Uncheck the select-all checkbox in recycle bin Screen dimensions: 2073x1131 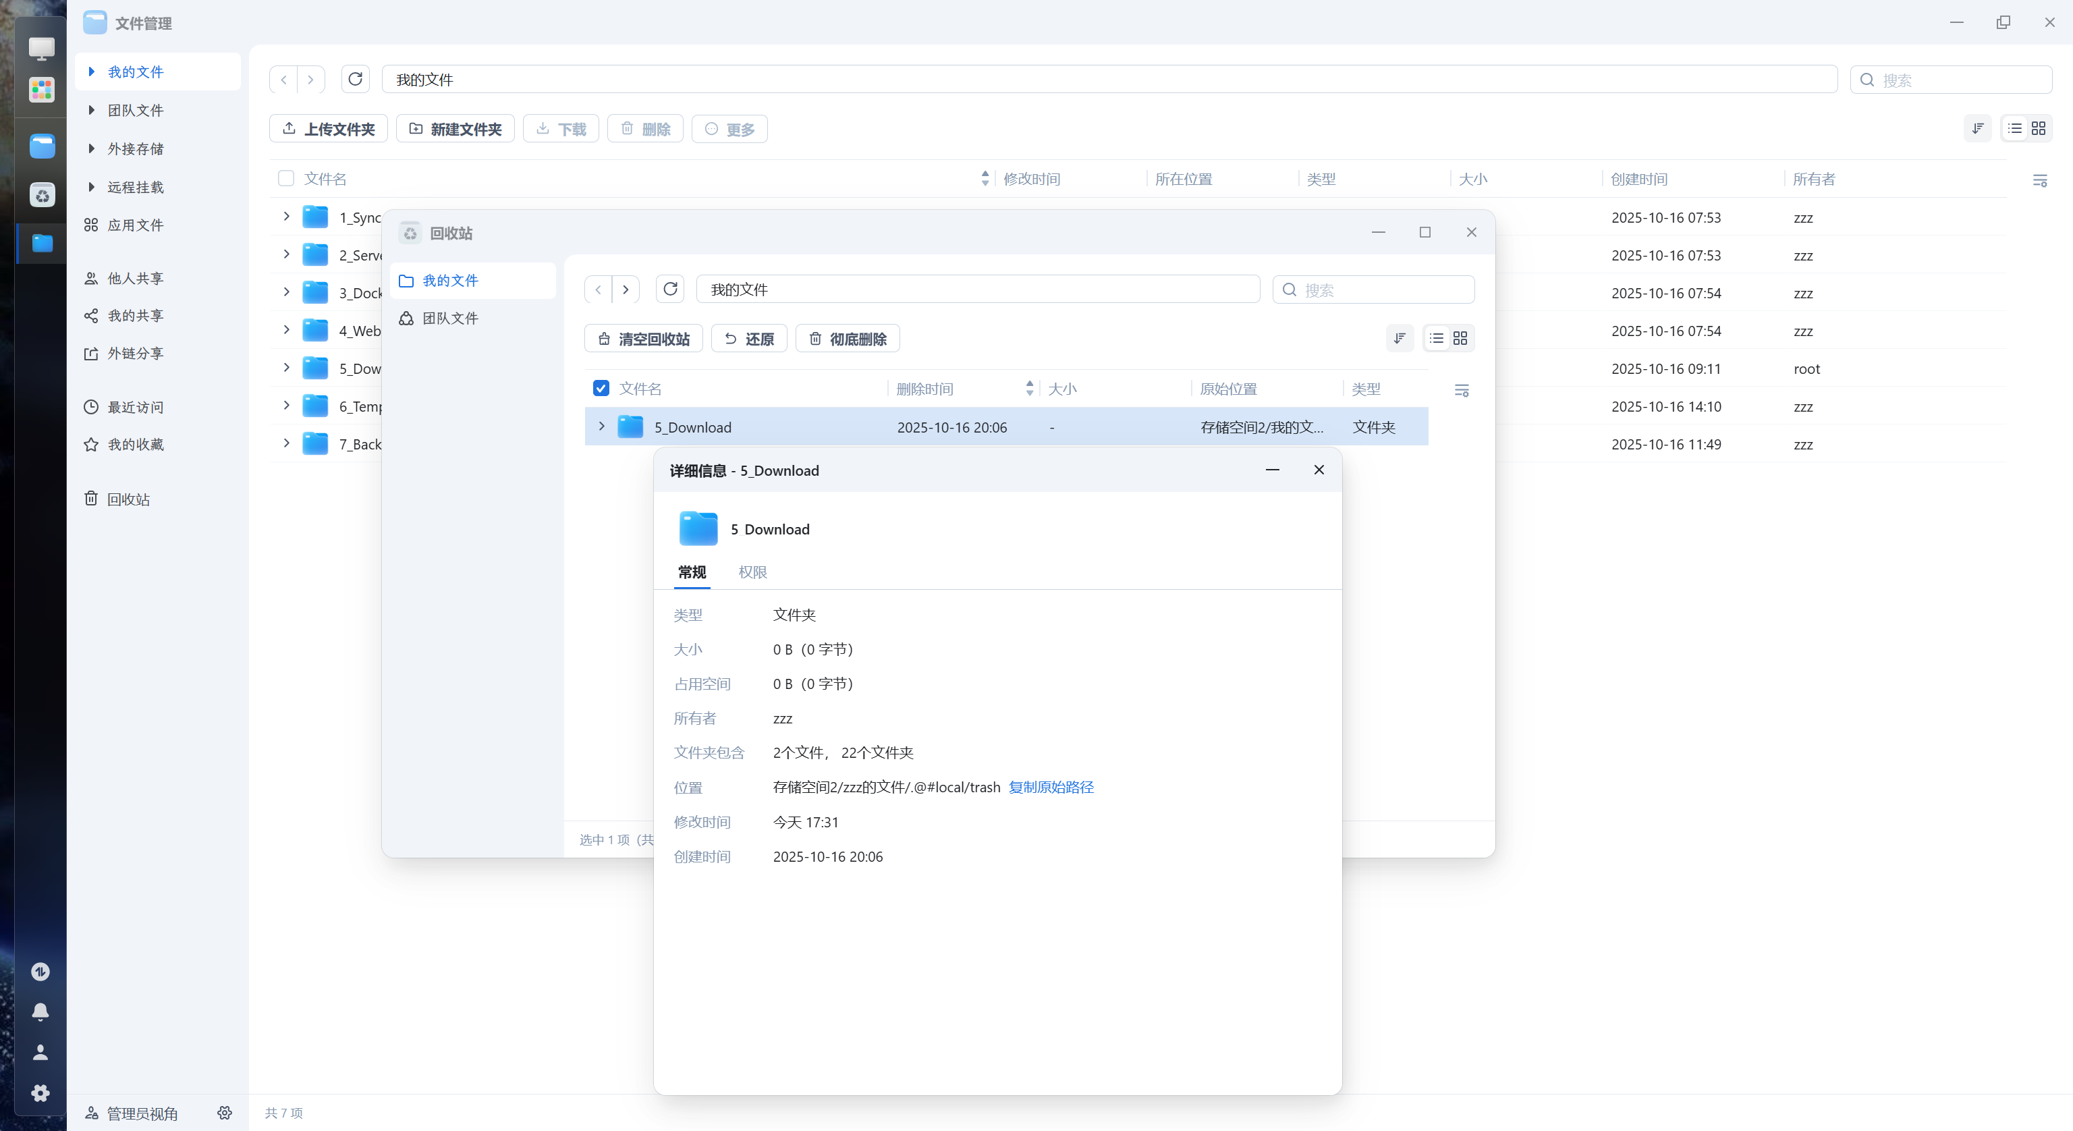click(601, 389)
